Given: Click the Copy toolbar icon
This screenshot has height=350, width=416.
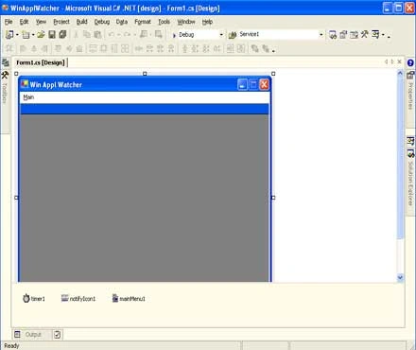Looking at the screenshot, I should coord(87,34).
